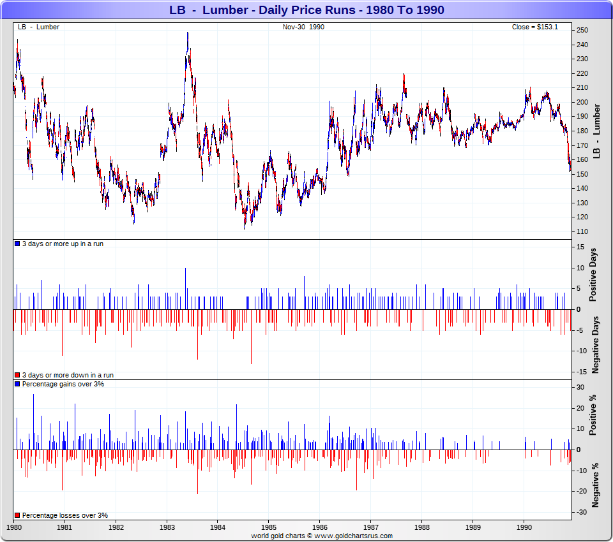Viewport: 613px width, 542px height.
Task: Click the 110 value on the price axis
Action: click(x=582, y=231)
